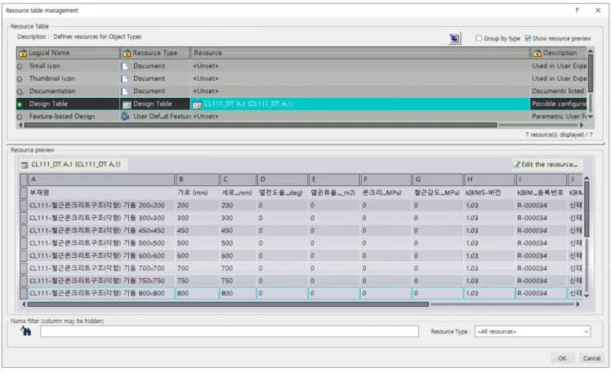Select the Design Table logical name row
611x372 pixels.
pos(68,104)
